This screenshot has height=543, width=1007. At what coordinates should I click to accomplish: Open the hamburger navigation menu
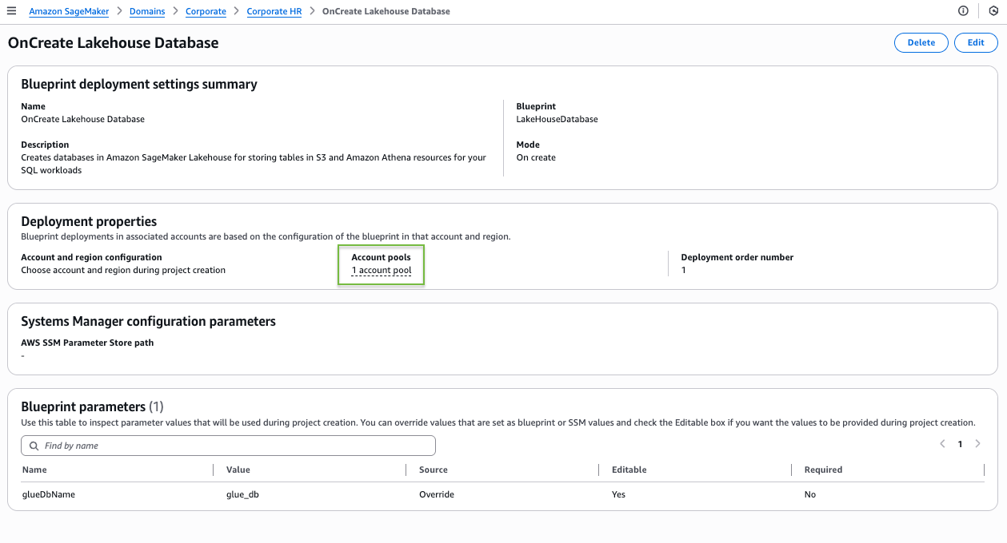tap(11, 11)
